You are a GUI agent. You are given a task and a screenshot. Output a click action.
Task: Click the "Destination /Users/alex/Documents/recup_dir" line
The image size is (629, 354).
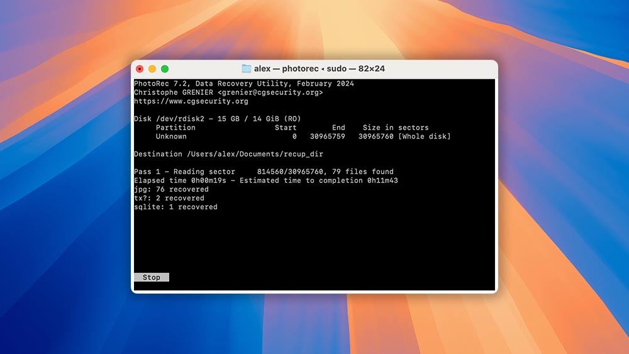pos(229,154)
